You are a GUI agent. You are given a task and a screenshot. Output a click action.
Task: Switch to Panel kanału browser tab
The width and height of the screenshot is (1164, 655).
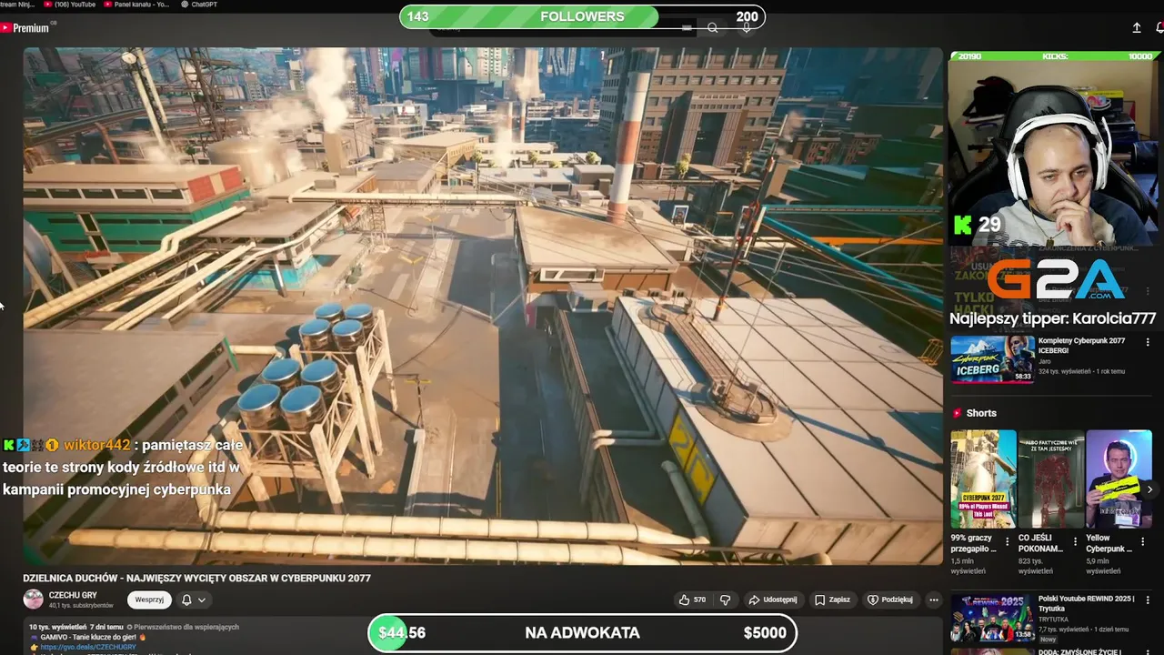pos(136,5)
